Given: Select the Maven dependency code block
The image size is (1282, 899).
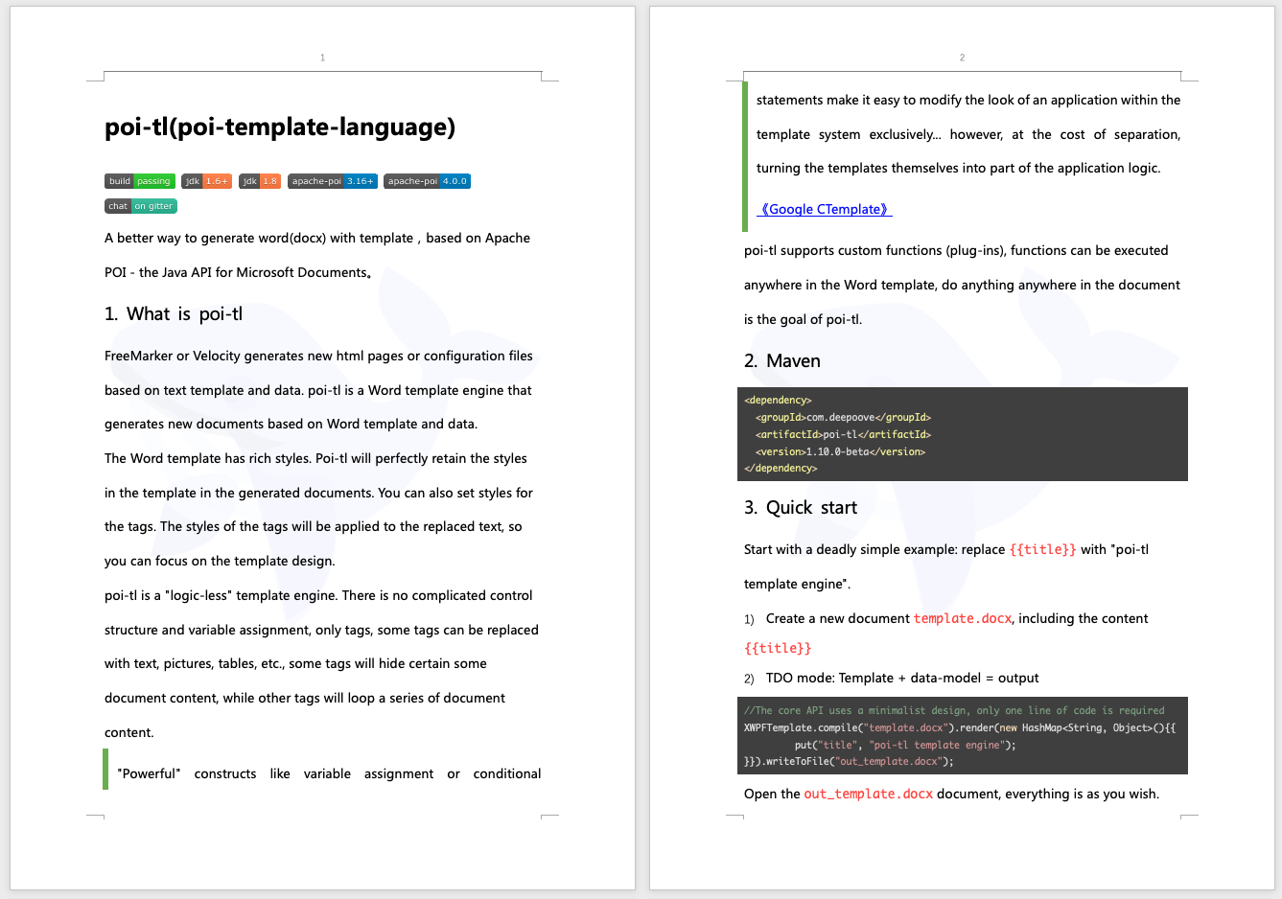Looking at the screenshot, I should [x=963, y=433].
